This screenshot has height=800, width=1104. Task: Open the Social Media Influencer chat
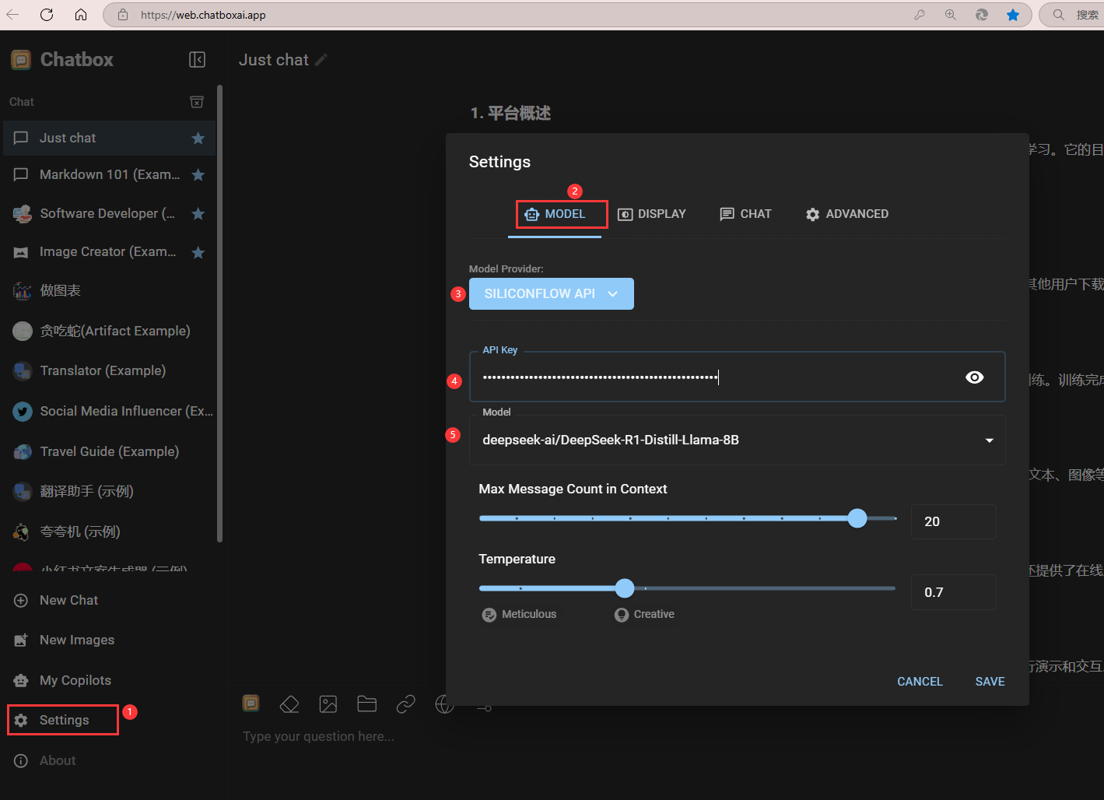click(x=109, y=411)
